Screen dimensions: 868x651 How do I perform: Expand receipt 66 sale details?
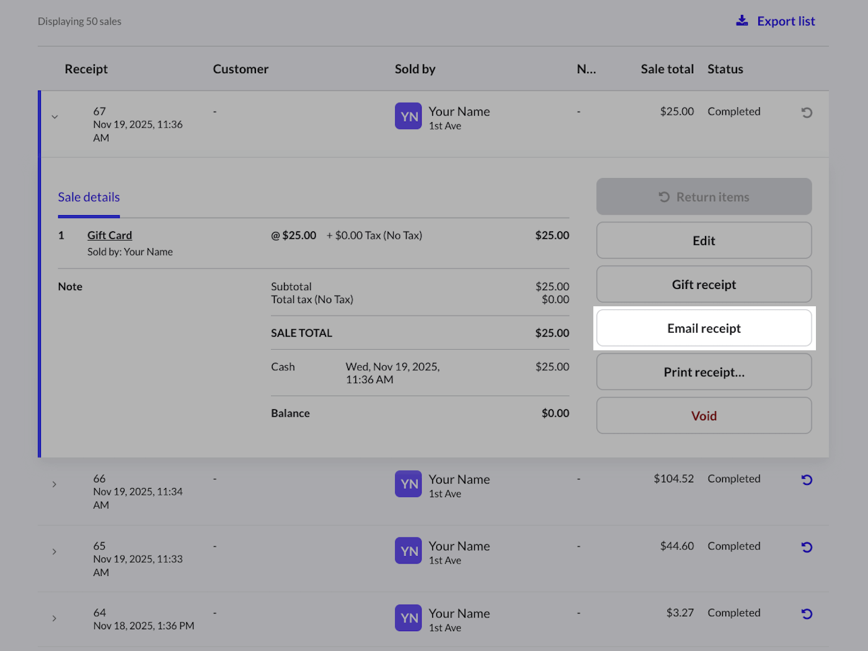55,484
